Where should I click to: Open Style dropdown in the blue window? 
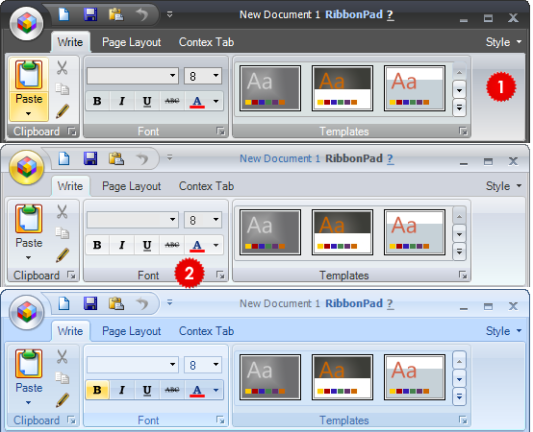[503, 331]
